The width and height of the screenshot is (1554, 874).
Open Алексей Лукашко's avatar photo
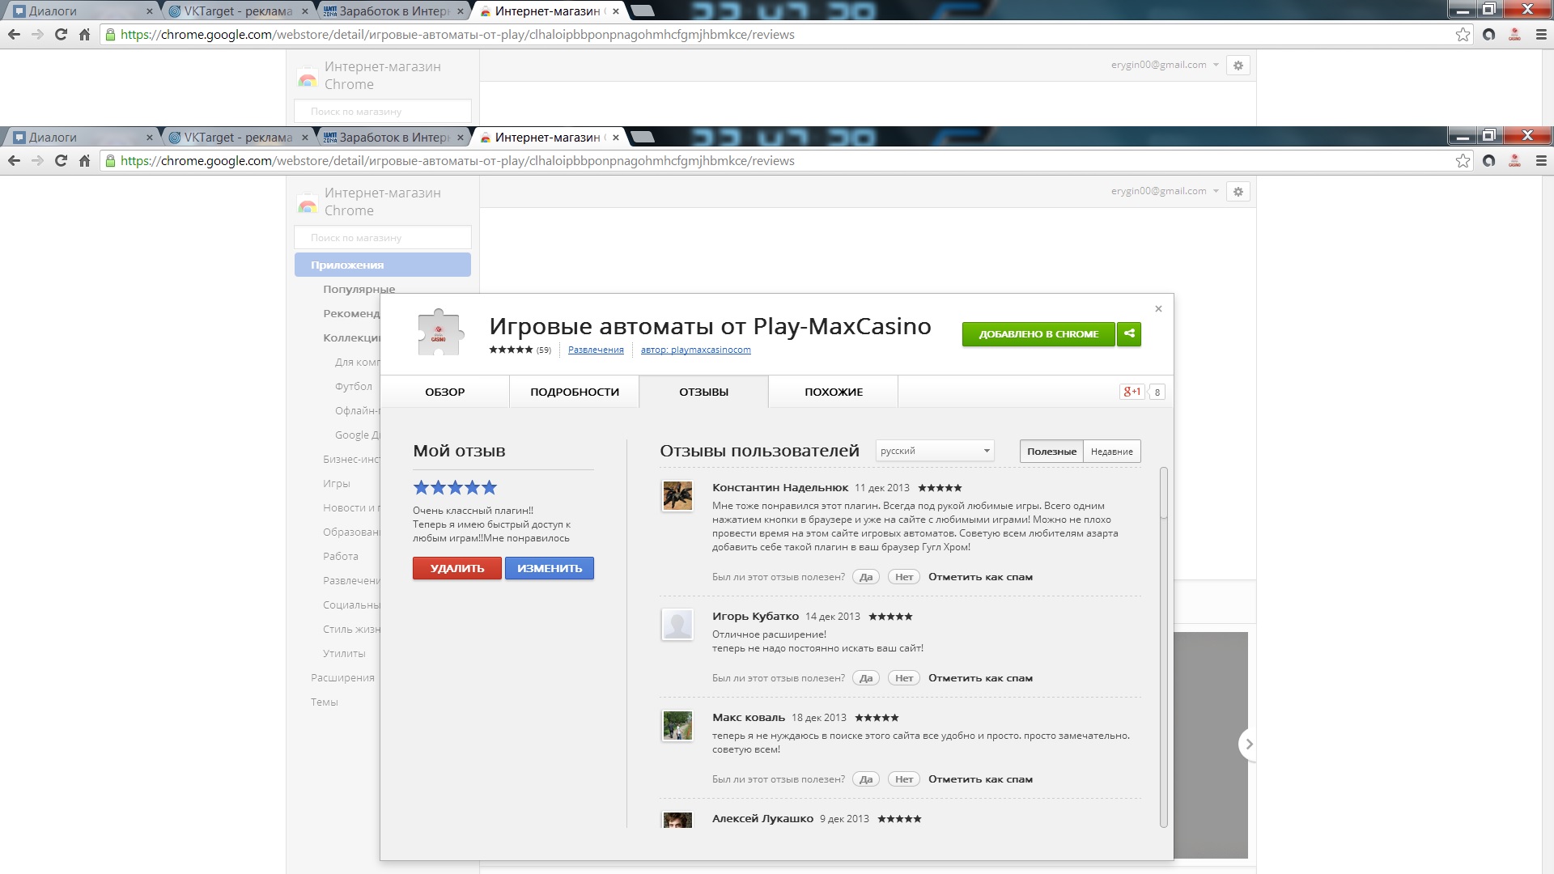tap(677, 820)
